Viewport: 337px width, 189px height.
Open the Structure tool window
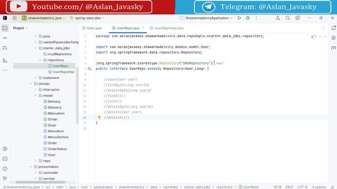coord(5,61)
